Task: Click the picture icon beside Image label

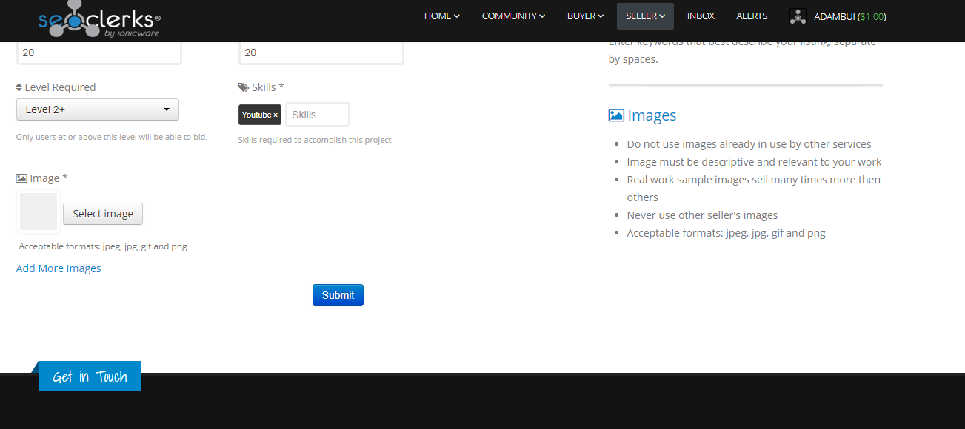Action: tap(21, 178)
